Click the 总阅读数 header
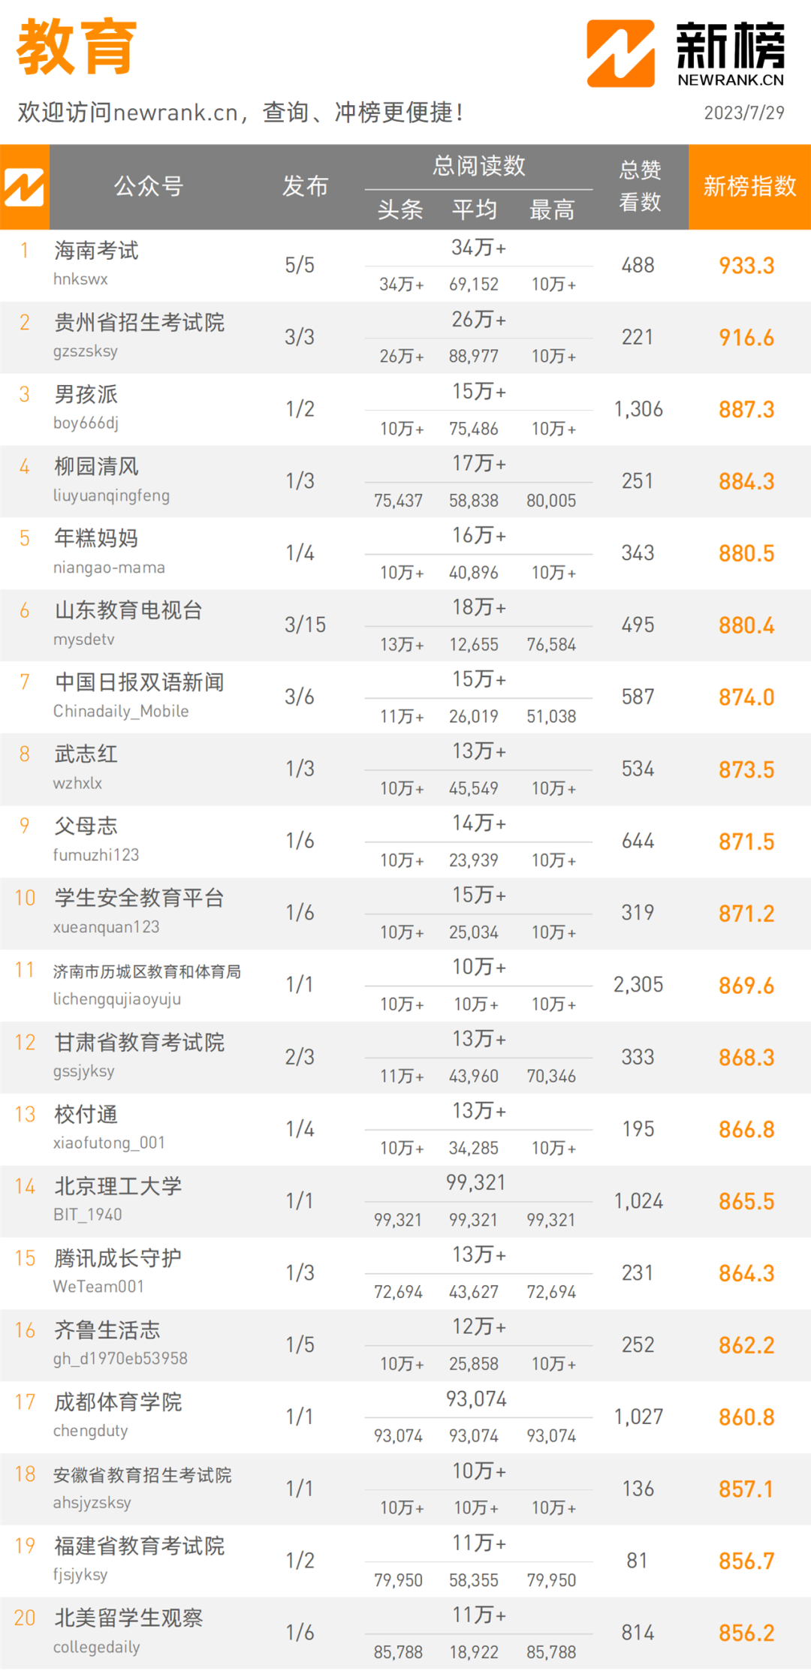This screenshot has height=1671, width=811. pos(479,166)
